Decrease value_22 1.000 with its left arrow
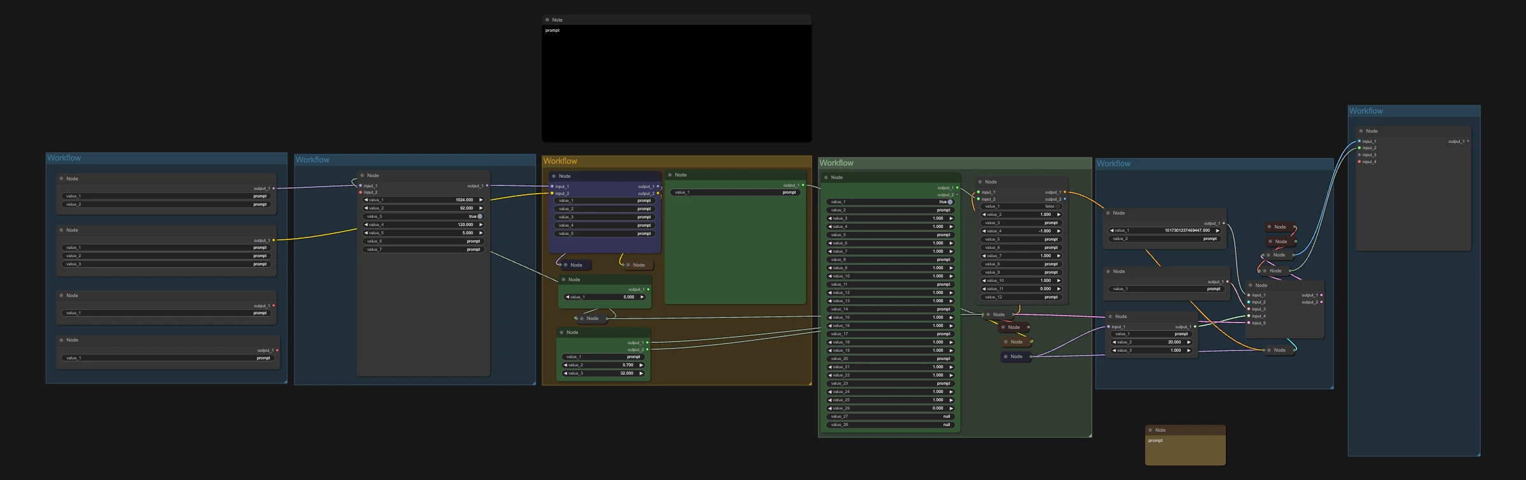The width and height of the screenshot is (1526, 480). [830, 375]
